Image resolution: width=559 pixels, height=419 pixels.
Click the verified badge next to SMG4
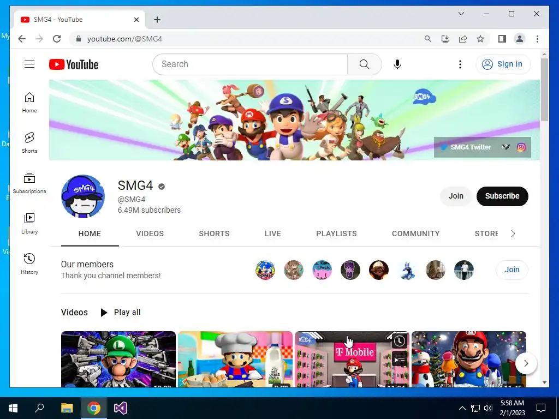pyautogui.click(x=162, y=187)
